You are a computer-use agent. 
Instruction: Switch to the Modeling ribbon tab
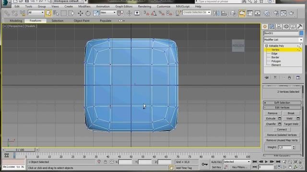tap(16, 21)
